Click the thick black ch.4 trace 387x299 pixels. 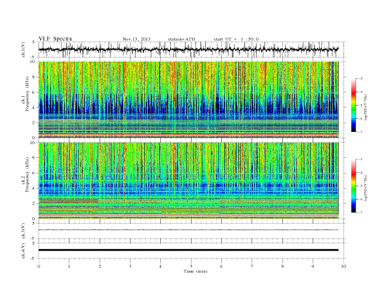click(x=188, y=250)
